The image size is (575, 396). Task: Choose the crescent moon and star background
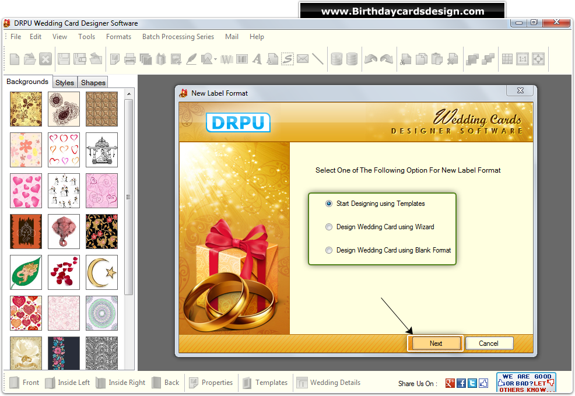point(101,272)
